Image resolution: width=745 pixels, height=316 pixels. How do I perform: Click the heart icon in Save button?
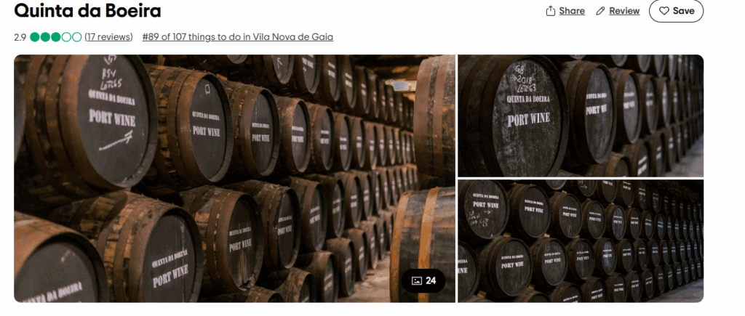(x=664, y=11)
